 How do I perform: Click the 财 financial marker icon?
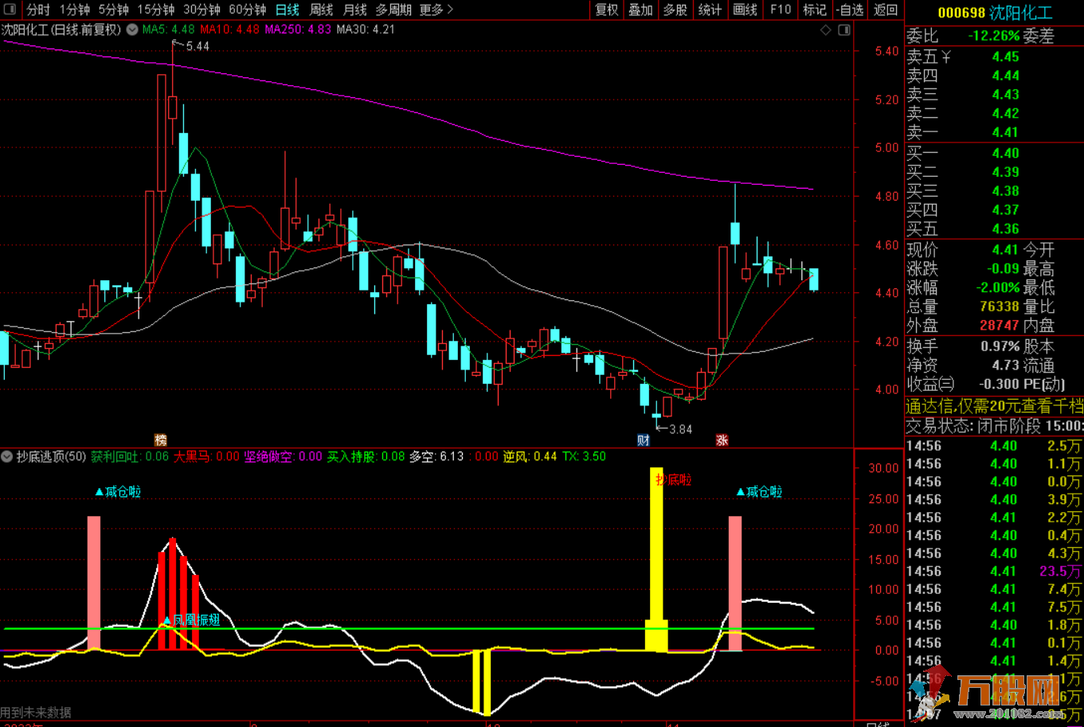pyautogui.click(x=643, y=440)
